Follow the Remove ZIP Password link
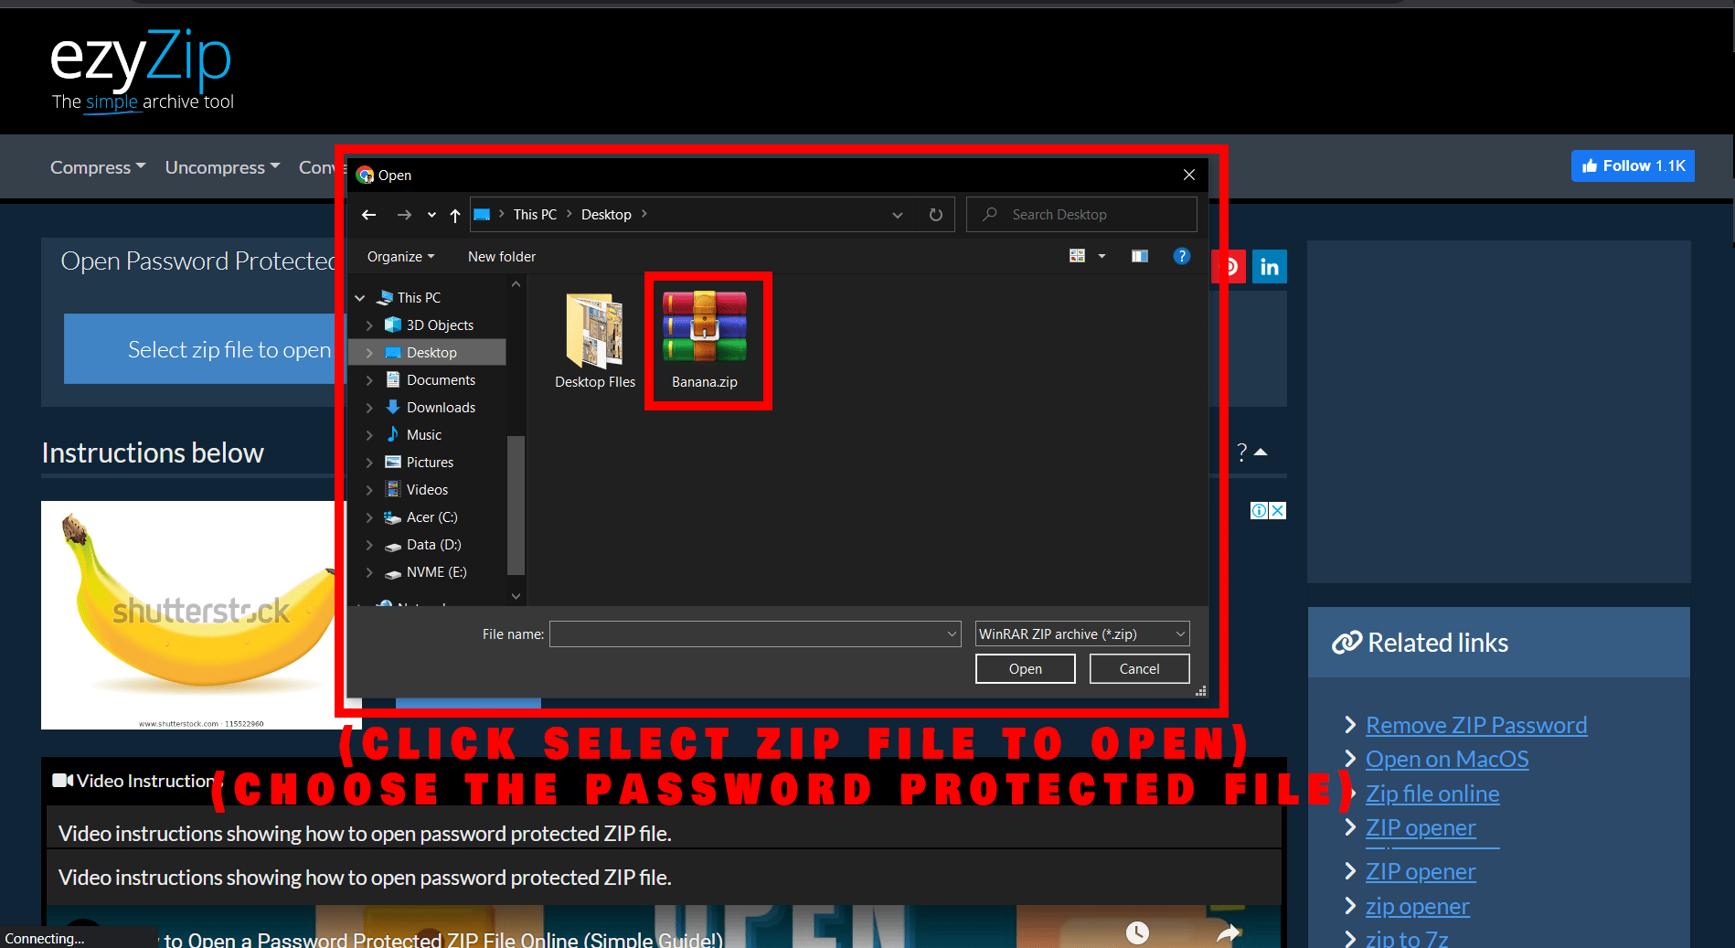Viewport: 1735px width, 948px height. [1475, 724]
